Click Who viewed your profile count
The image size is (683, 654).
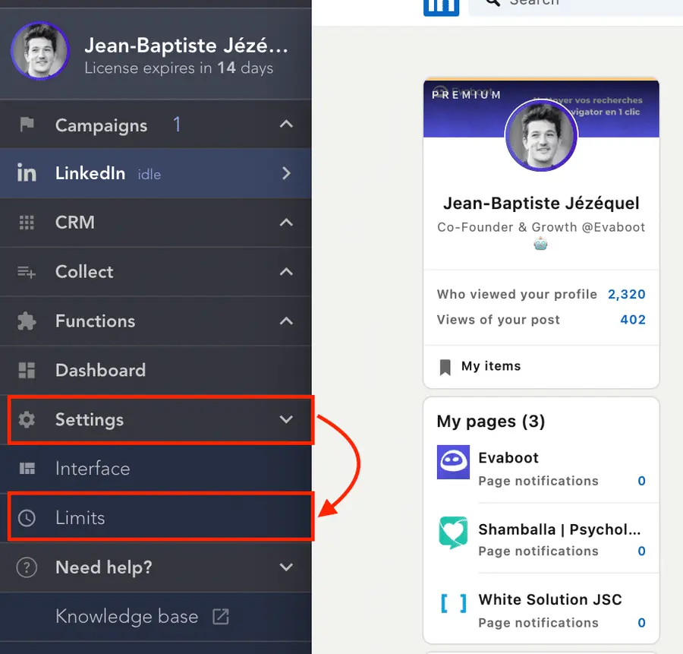pyautogui.click(x=627, y=294)
